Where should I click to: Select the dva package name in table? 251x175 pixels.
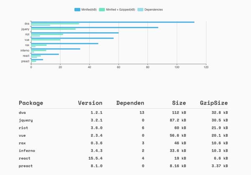point(22,113)
